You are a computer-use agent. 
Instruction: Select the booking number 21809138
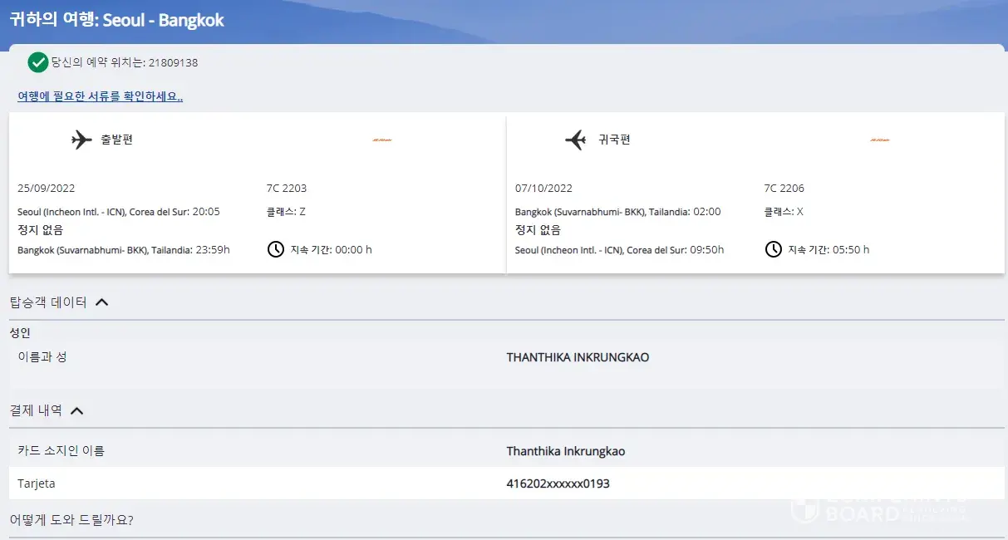coord(173,63)
